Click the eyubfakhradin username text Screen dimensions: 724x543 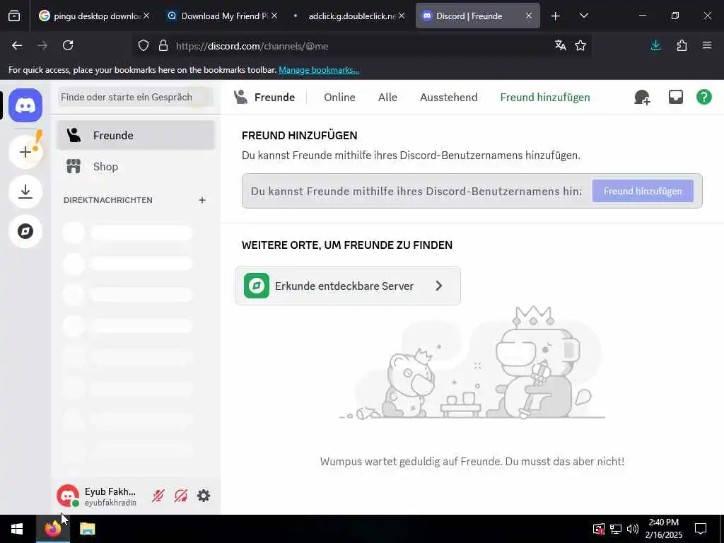click(110, 503)
